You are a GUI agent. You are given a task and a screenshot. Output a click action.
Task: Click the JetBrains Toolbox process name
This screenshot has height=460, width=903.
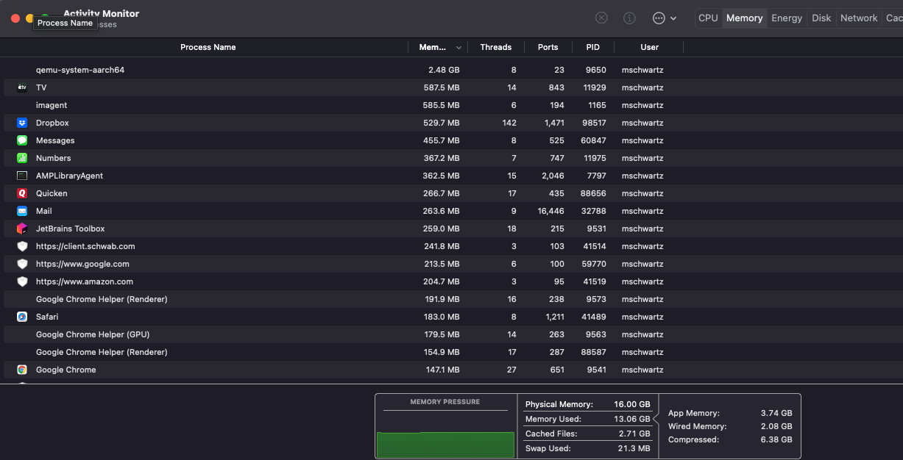tap(71, 229)
